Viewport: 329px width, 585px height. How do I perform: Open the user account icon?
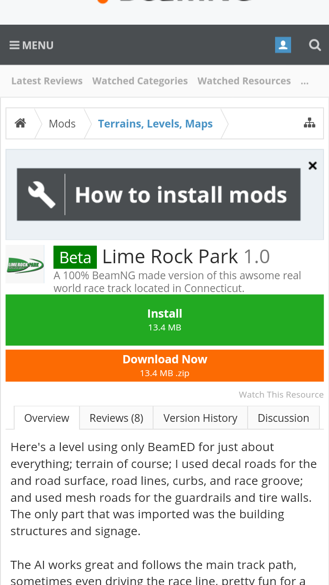(283, 45)
